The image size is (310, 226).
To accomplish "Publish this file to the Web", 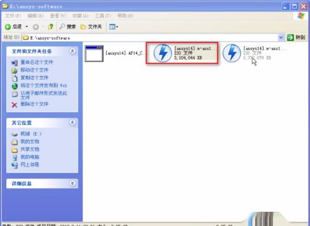I will pyautogui.click(x=43, y=85).
